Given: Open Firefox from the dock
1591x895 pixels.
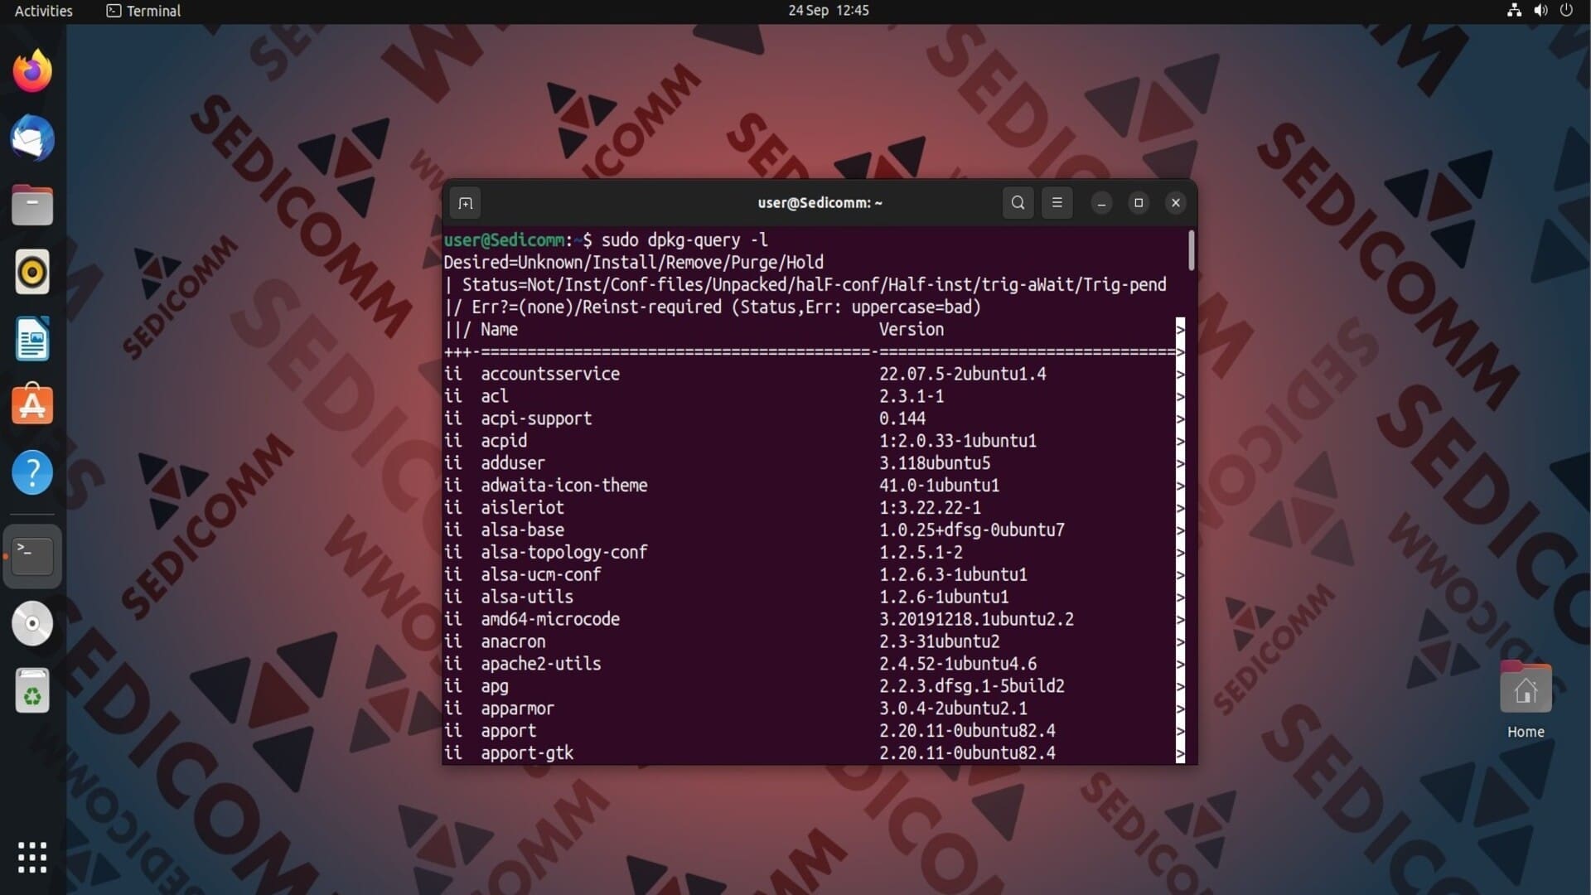Looking at the screenshot, I should tap(32, 71).
